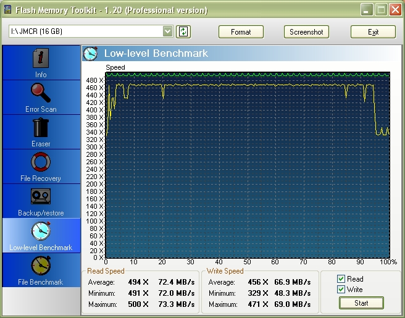Image resolution: width=405 pixels, height=318 pixels.
Task: Open Backup/restore tape icon
Action: pos(41,197)
